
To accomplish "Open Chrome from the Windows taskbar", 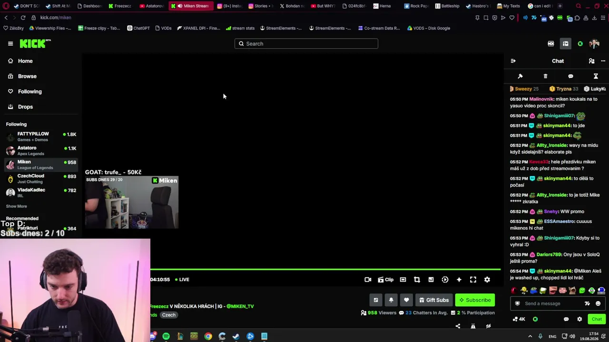I will pyautogui.click(x=208, y=336).
